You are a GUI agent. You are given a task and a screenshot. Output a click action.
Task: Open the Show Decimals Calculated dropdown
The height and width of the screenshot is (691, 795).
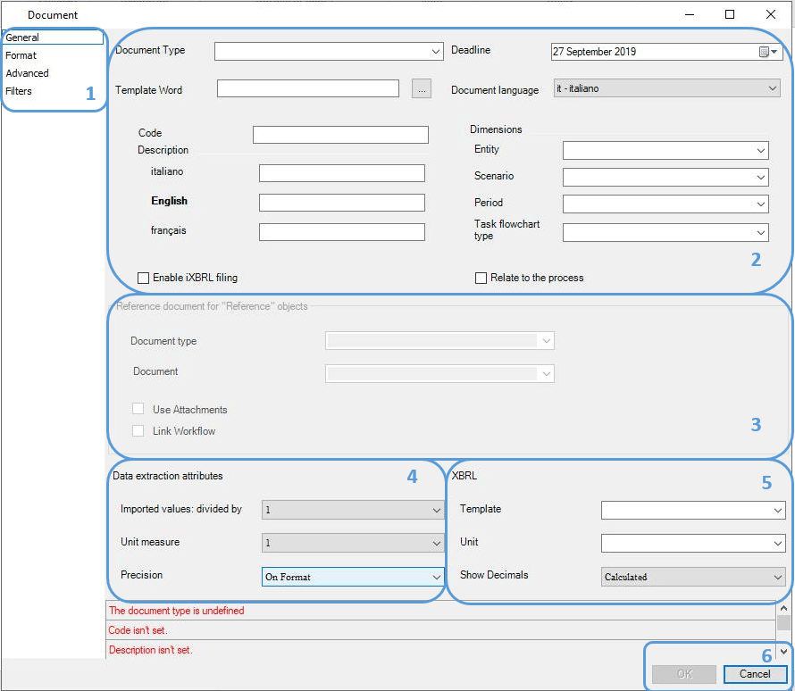coord(693,577)
